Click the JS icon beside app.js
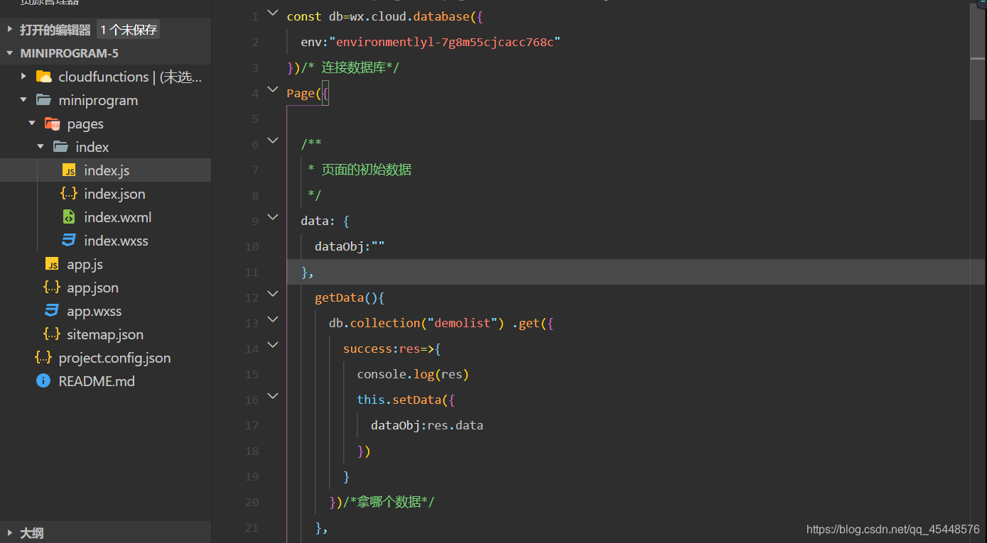The width and height of the screenshot is (987, 543). (x=52, y=264)
